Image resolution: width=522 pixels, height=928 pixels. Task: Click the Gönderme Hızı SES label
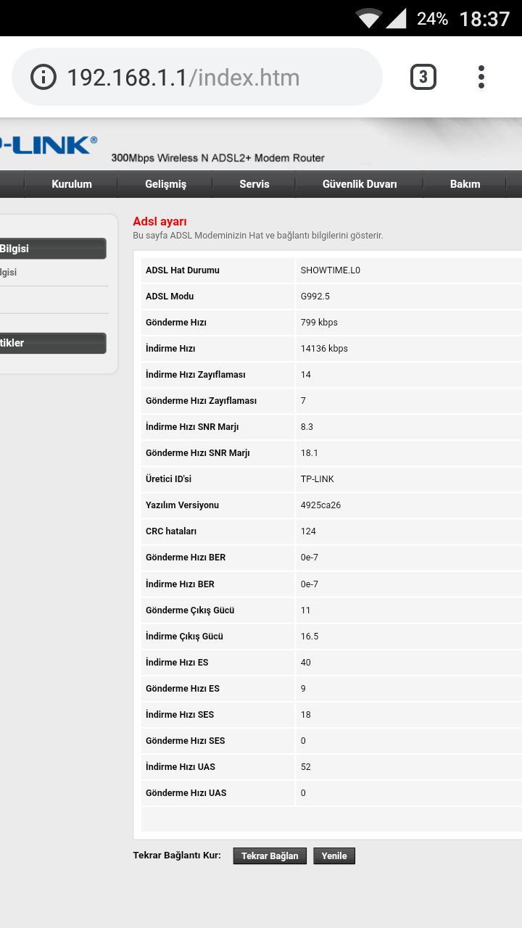point(186,741)
